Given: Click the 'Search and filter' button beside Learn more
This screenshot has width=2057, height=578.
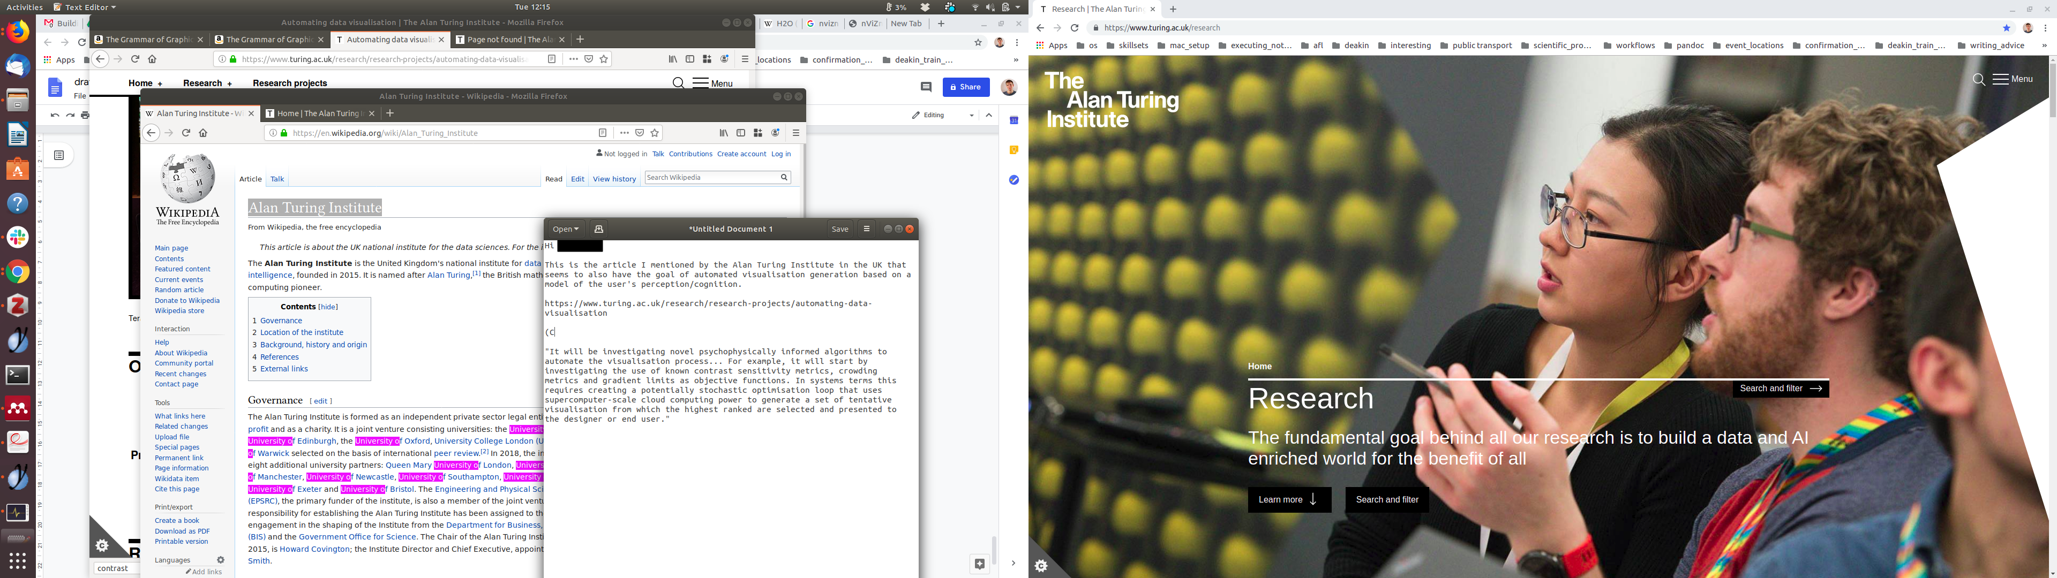Looking at the screenshot, I should click(x=1386, y=500).
